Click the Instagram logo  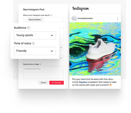(x=81, y=9)
